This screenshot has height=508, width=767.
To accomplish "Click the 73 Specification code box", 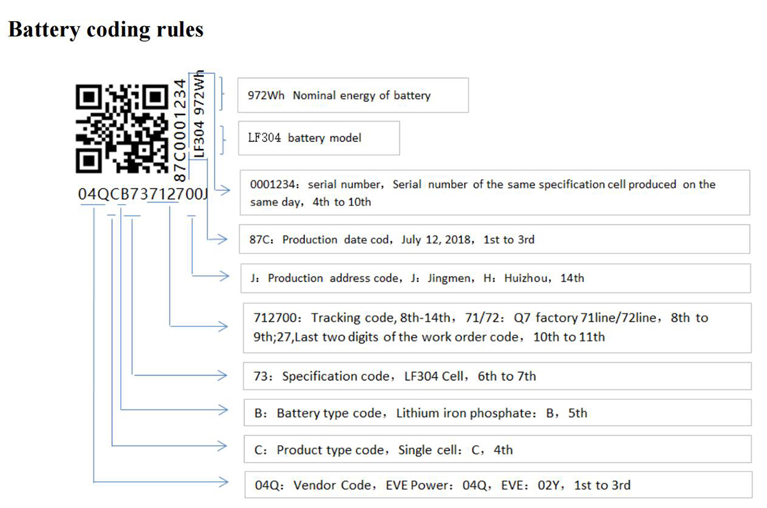I will pos(497,376).
